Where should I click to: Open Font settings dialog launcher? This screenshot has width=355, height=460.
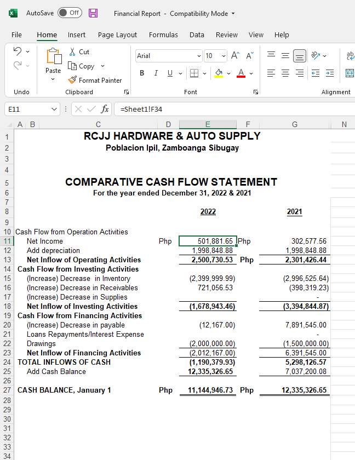(256, 92)
